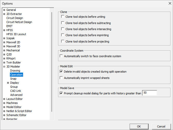Image resolution: width=173 pixels, height=130 pixels.
Task: Select Circuit NetList Design entry
Action: [x=19, y=22]
